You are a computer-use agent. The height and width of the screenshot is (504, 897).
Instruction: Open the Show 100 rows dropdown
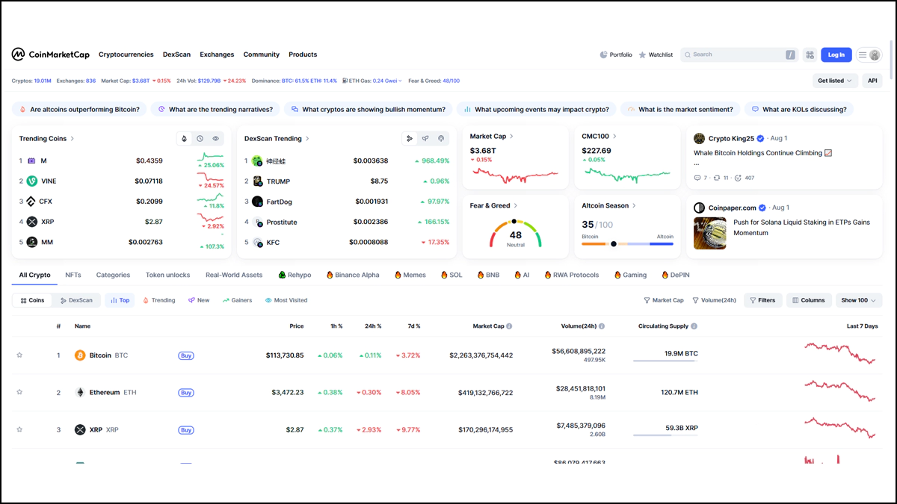(x=859, y=300)
